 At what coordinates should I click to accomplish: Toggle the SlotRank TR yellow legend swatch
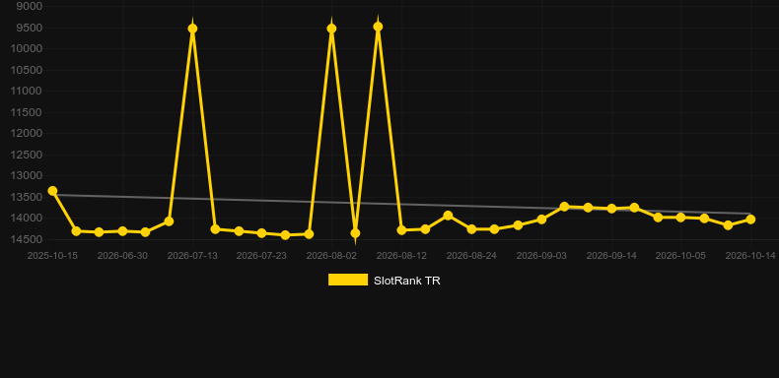[348, 280]
